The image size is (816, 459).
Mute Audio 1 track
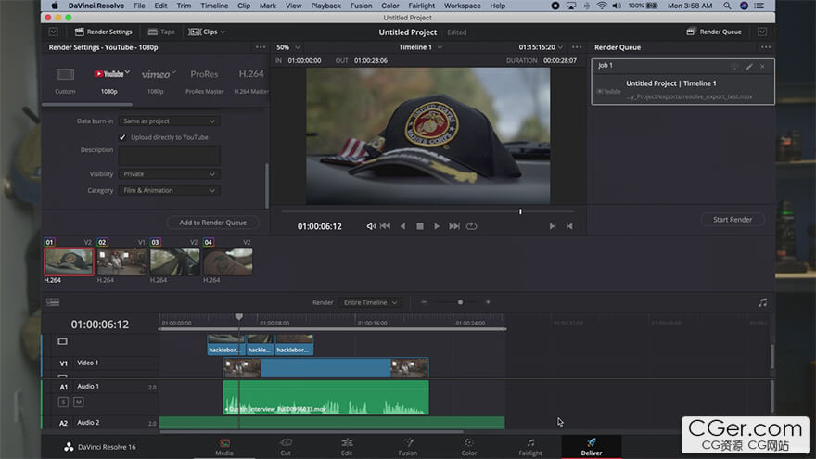click(79, 402)
